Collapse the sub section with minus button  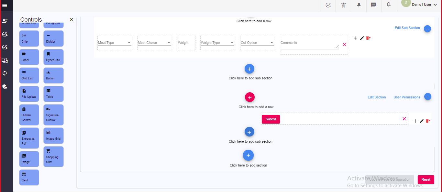tap(427, 29)
